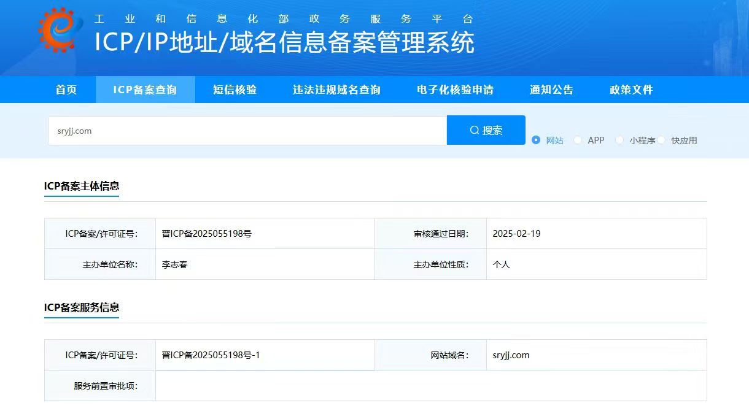Image resolution: width=749 pixels, height=411 pixels.
Task: Click the 审核通过日期 label
Action: pos(441,234)
